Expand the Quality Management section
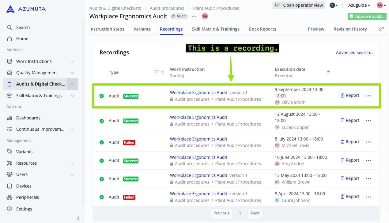The width and height of the screenshot is (389, 223). [x=73, y=73]
